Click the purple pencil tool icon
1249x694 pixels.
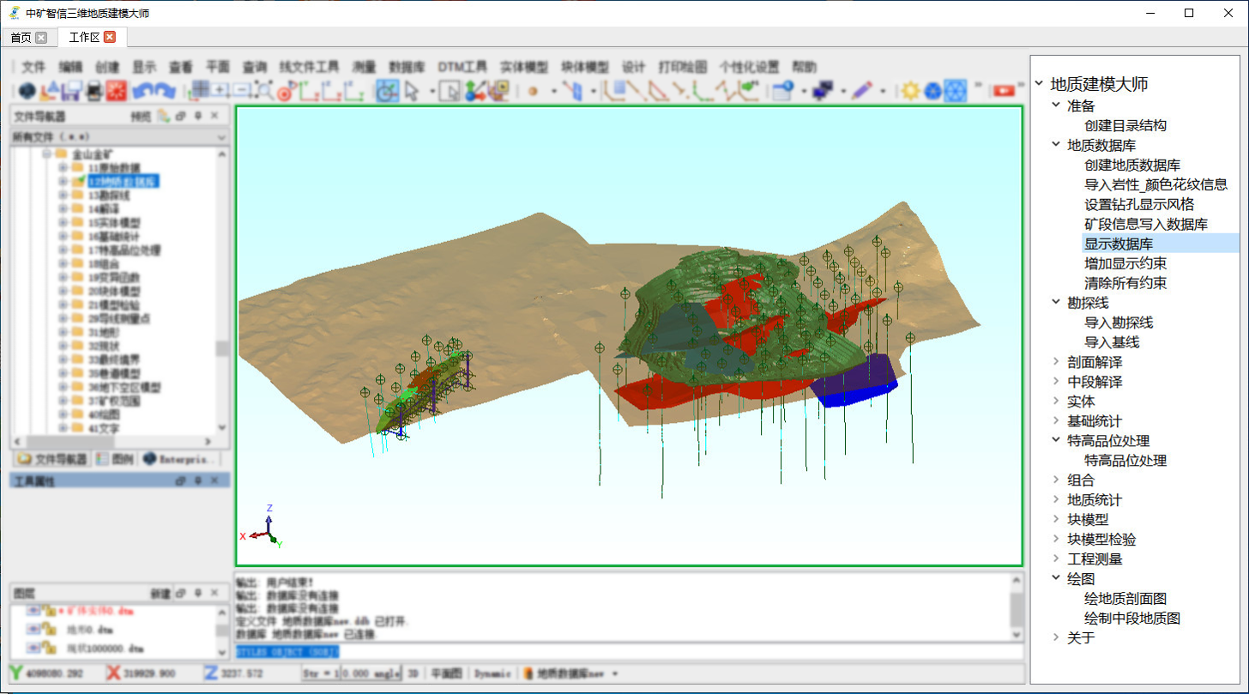861,90
